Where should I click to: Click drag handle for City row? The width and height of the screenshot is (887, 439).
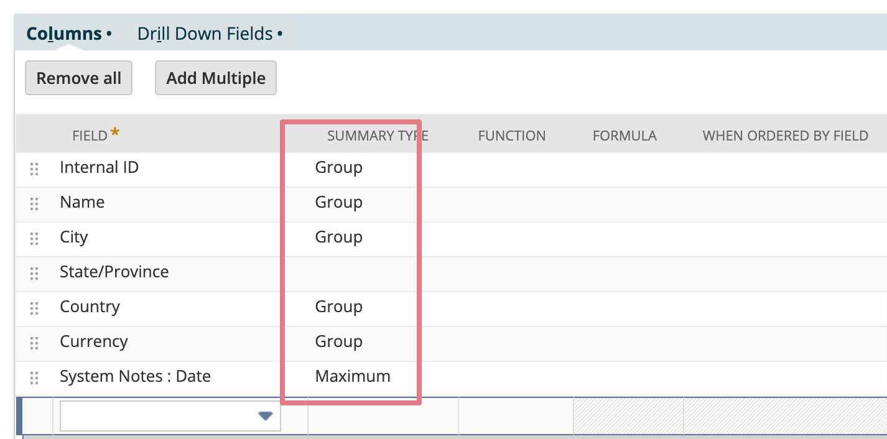click(x=34, y=239)
